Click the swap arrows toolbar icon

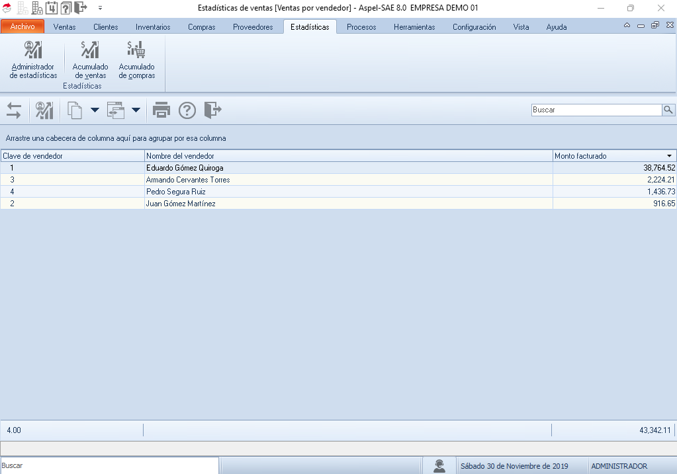tap(14, 110)
